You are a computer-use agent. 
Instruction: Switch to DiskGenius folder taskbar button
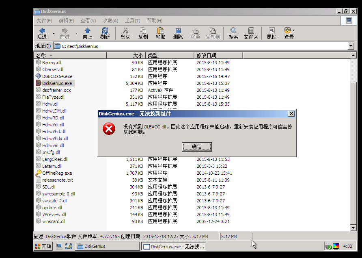[108, 246]
